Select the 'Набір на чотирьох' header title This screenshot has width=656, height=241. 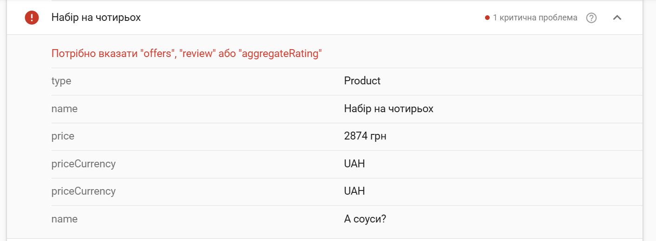click(96, 18)
